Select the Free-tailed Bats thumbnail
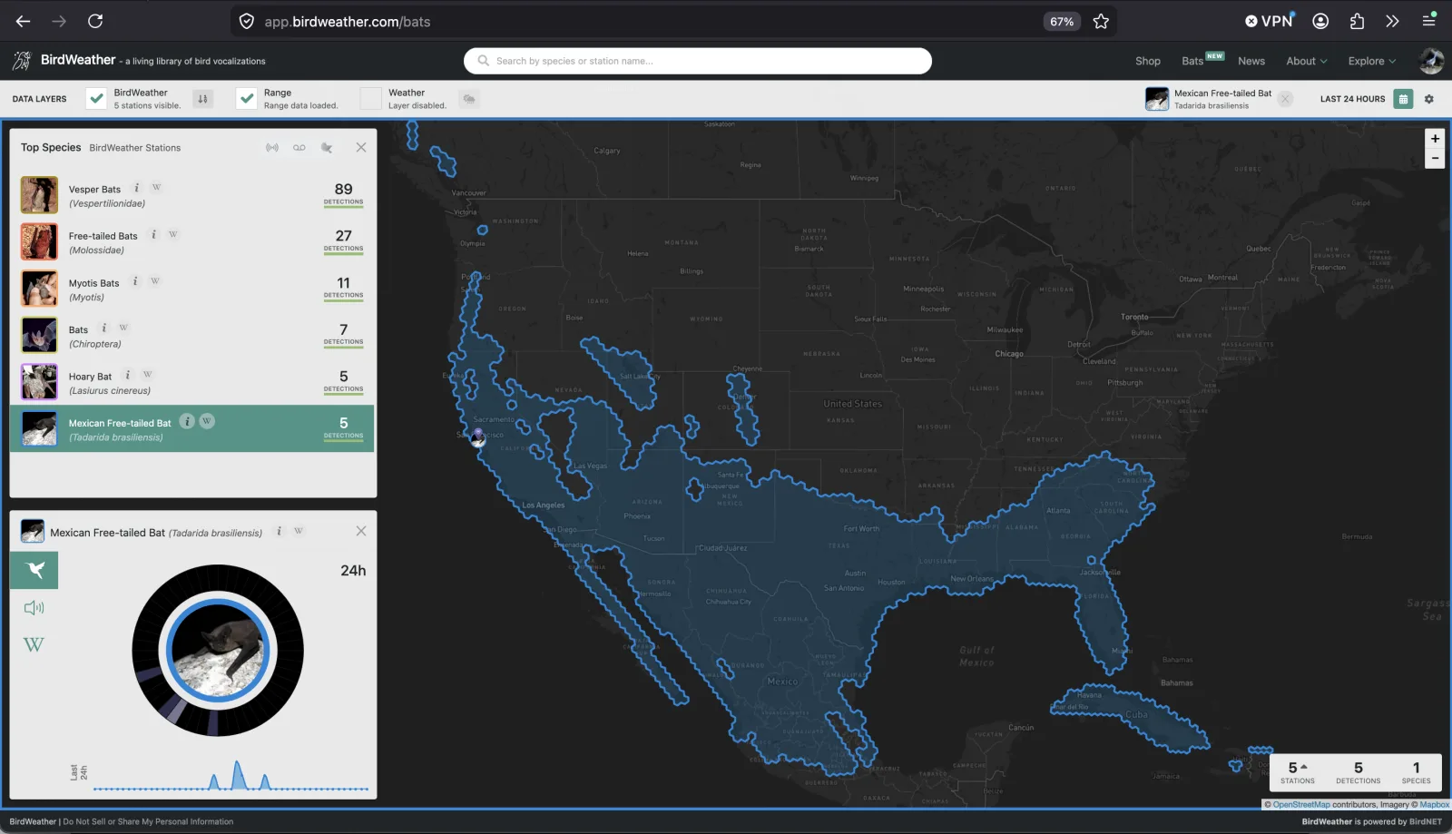Image resolution: width=1452 pixels, height=834 pixels. coord(39,241)
